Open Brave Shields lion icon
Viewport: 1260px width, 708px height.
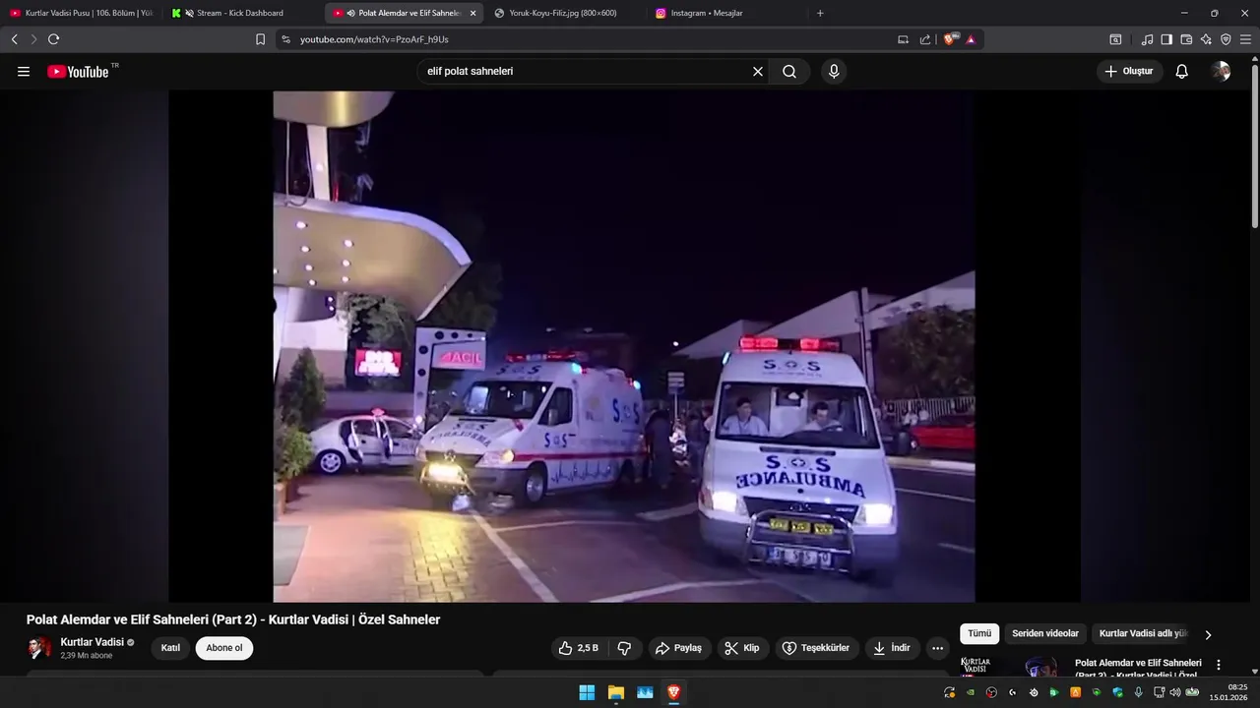click(950, 39)
